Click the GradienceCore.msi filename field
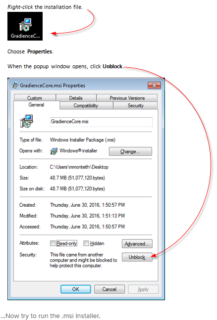217x320 pixels. coord(101,122)
